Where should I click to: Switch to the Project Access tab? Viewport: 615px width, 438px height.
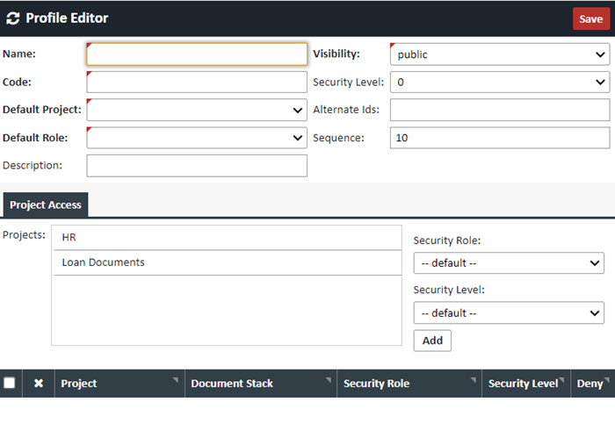click(x=46, y=205)
